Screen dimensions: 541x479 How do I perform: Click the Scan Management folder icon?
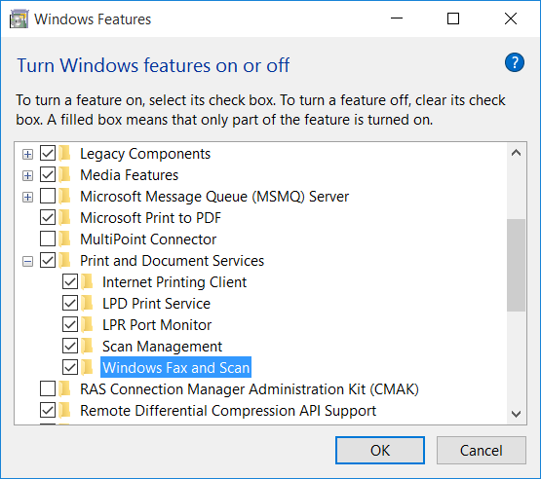(x=88, y=346)
